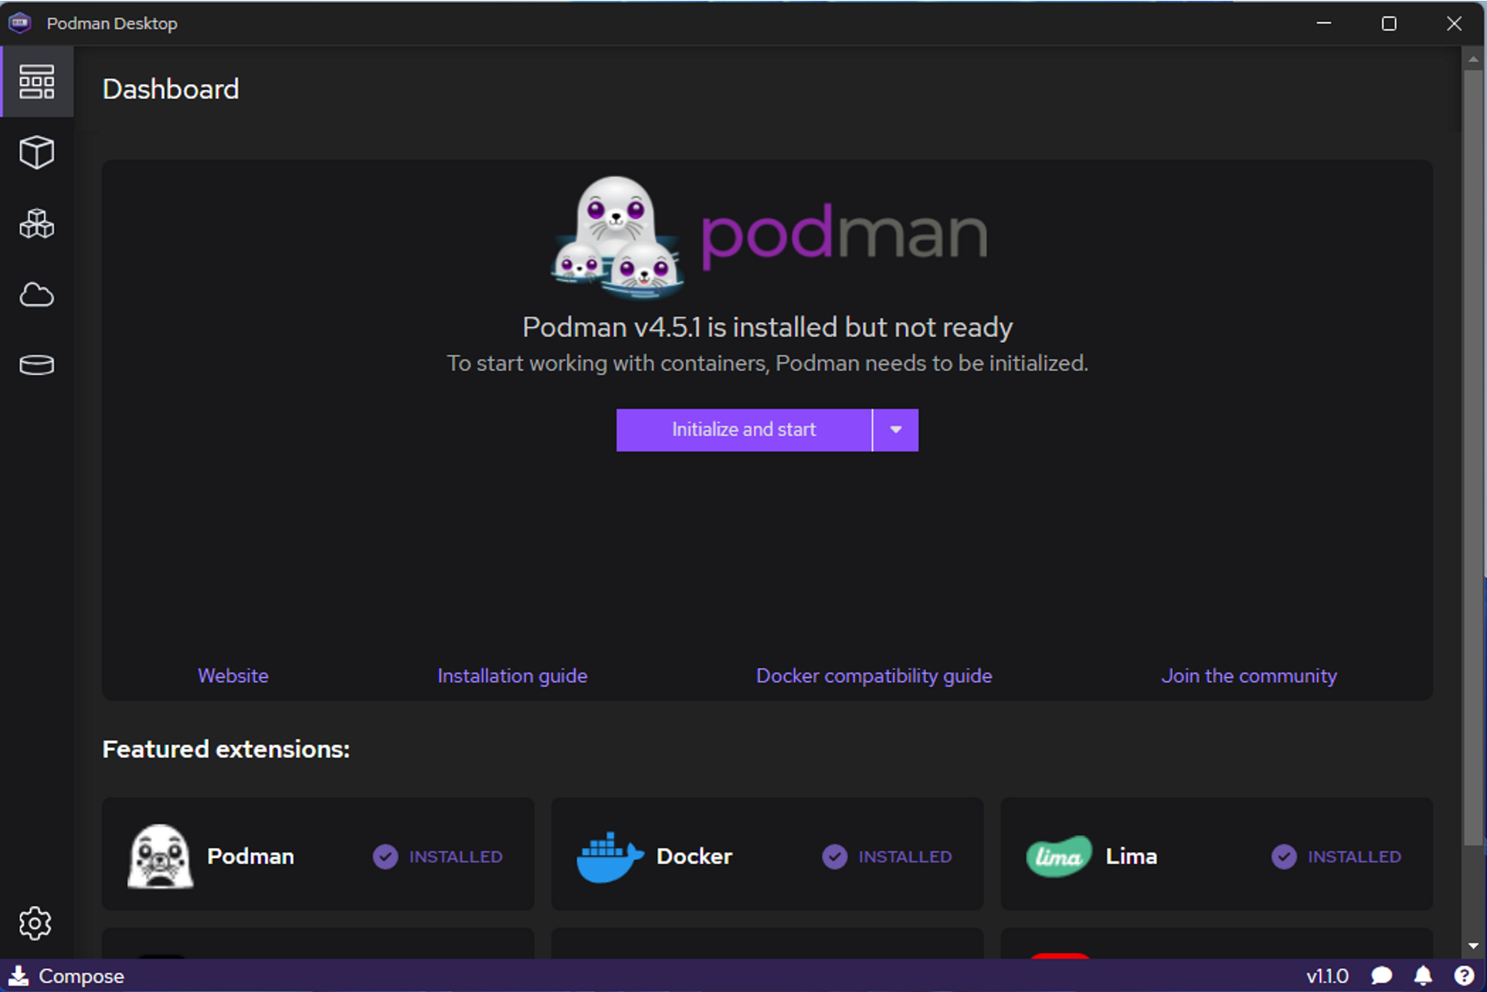Image resolution: width=1487 pixels, height=992 pixels.
Task: Click the vertical scrollbar thumb
Action: (1473, 458)
